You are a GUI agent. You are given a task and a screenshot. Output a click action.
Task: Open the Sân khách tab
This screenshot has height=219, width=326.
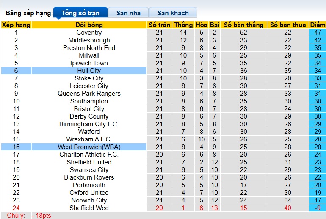pyautogui.click(x=173, y=13)
